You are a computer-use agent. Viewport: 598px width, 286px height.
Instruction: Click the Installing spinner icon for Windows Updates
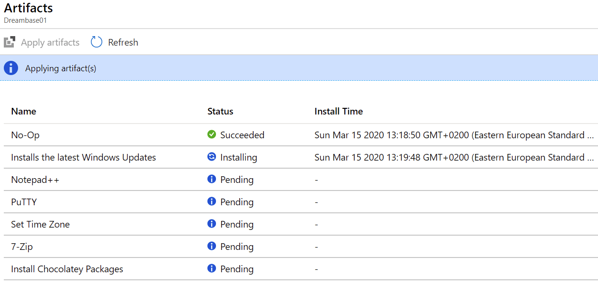click(212, 157)
